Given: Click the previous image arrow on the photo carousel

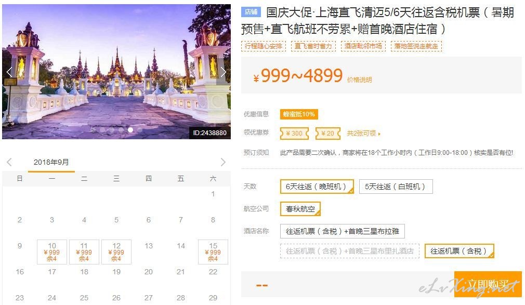Looking at the screenshot, I should tap(9, 72).
